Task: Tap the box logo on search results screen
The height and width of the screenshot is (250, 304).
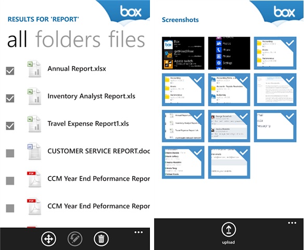Action: click(131, 11)
